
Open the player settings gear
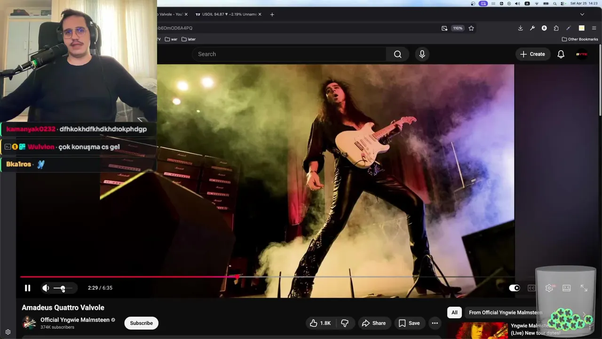tap(549, 288)
